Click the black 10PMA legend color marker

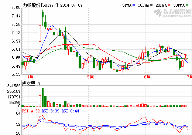click(151, 5)
